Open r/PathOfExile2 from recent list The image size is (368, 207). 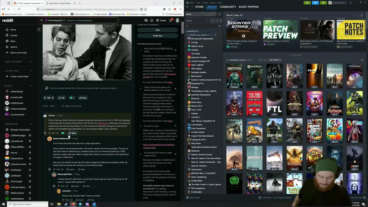17,91
